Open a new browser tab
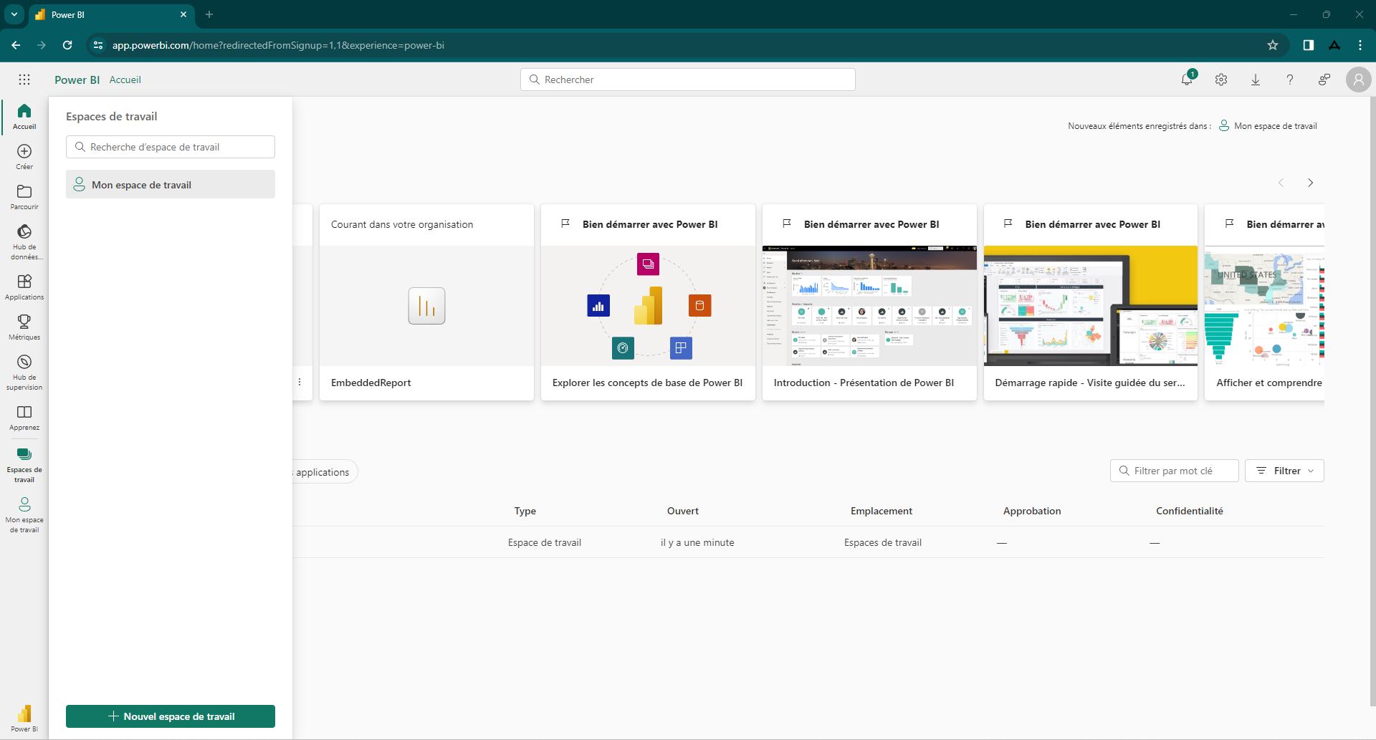1376x740 pixels. (x=209, y=14)
